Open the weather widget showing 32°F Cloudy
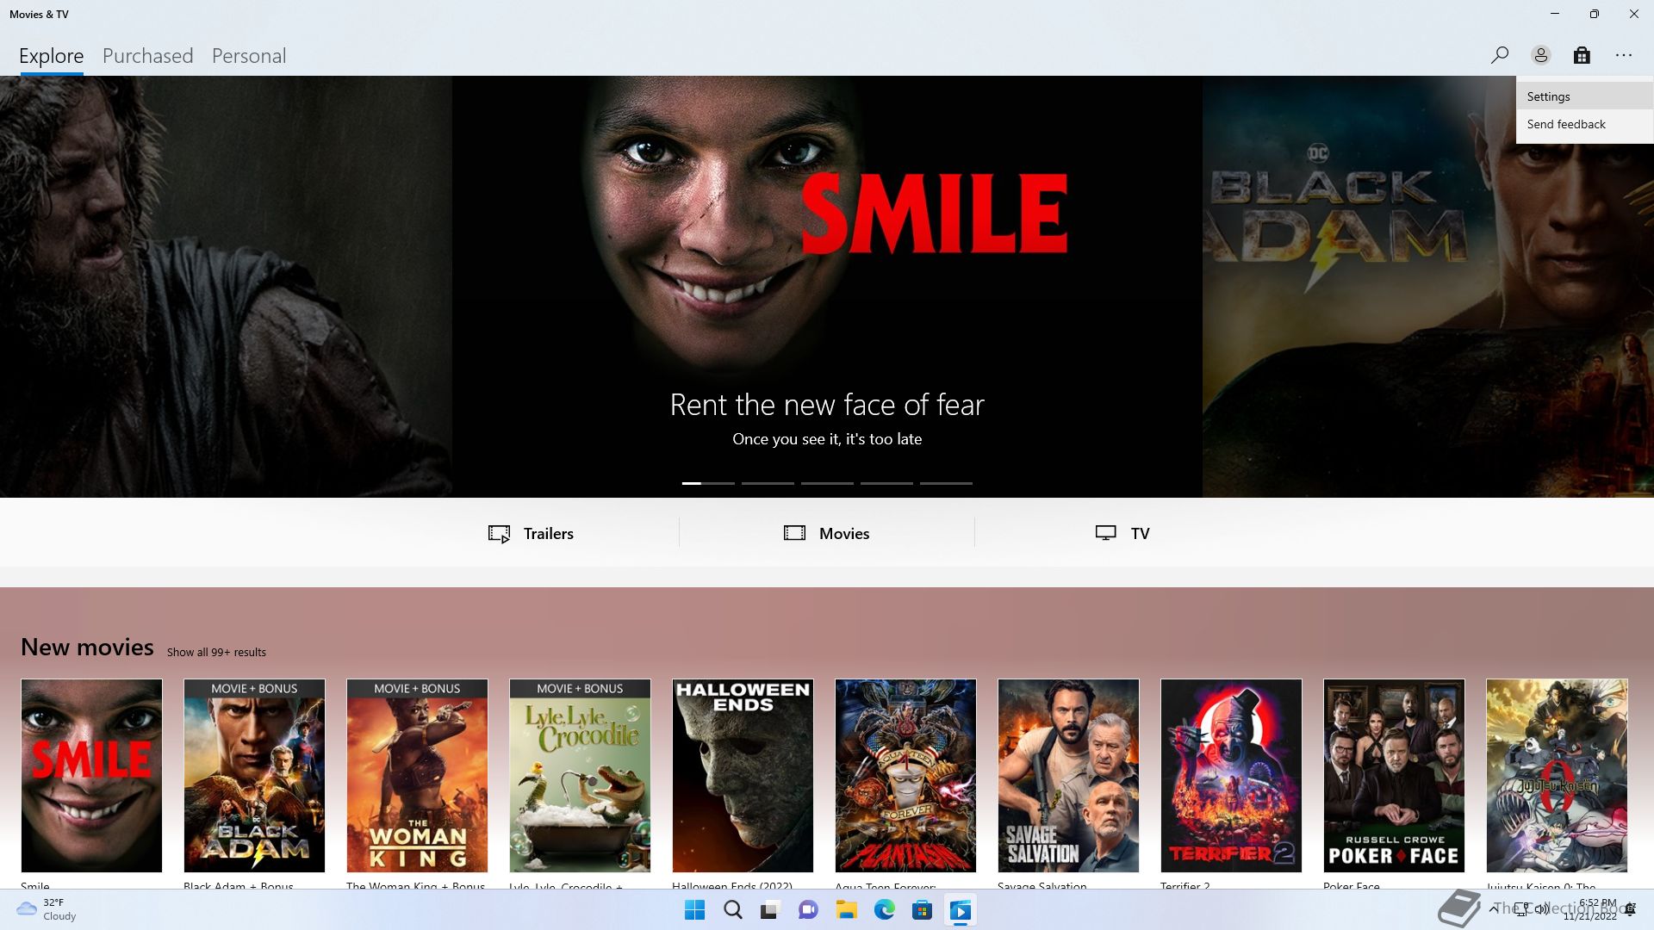1654x930 pixels. click(x=48, y=909)
